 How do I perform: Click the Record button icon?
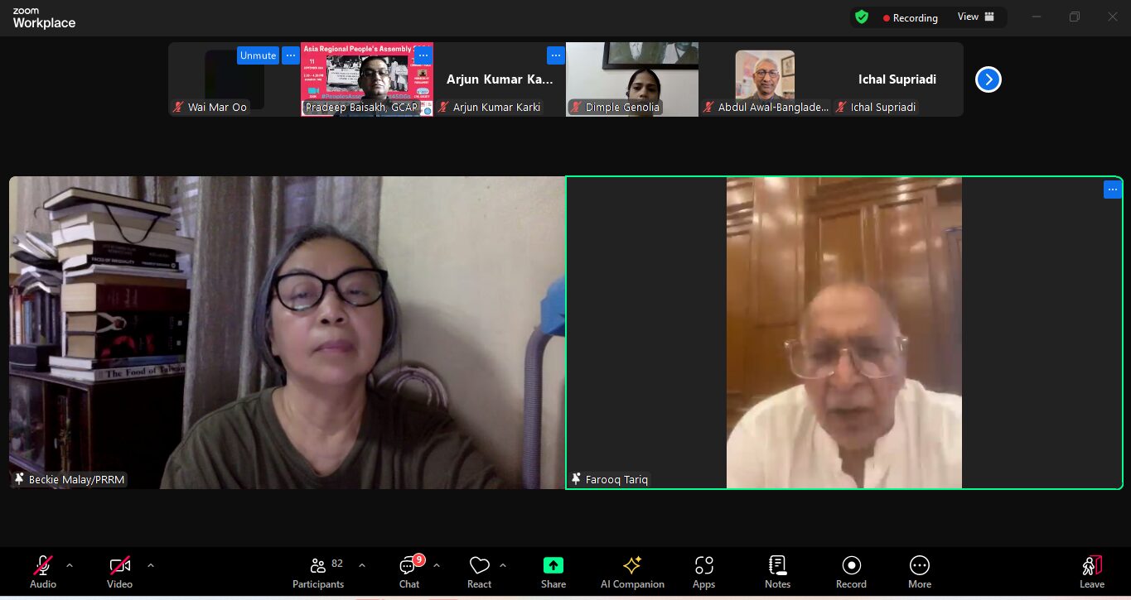pos(851,565)
